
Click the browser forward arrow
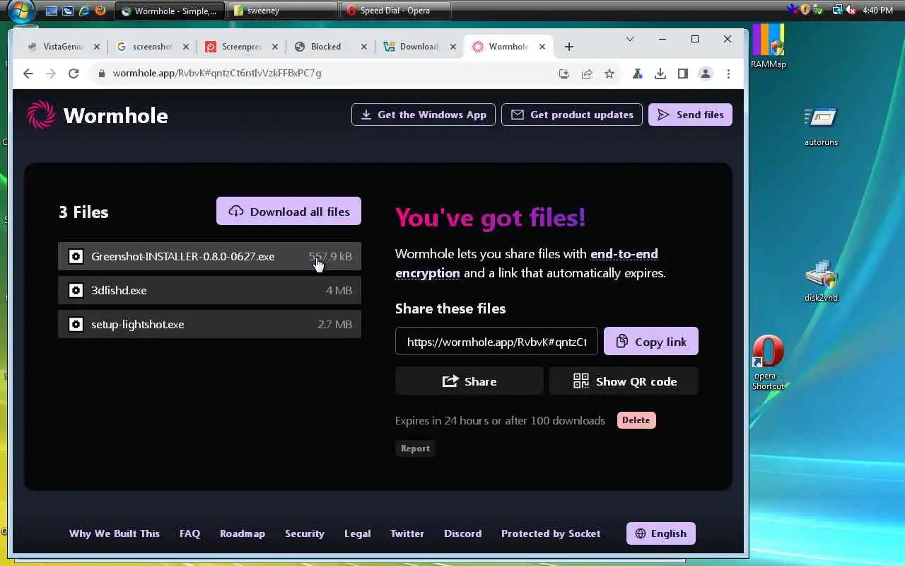51,74
